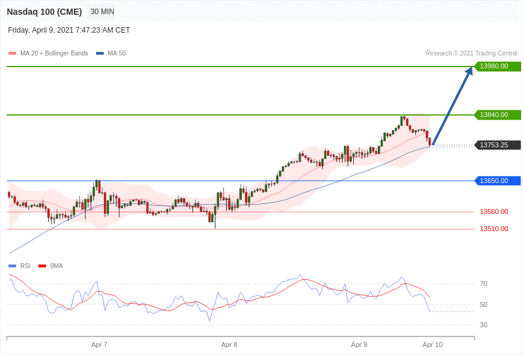Click the MA 20 + Bollinger Bands legend swatch
Screen dimensions: 523x355
(x=12, y=53)
